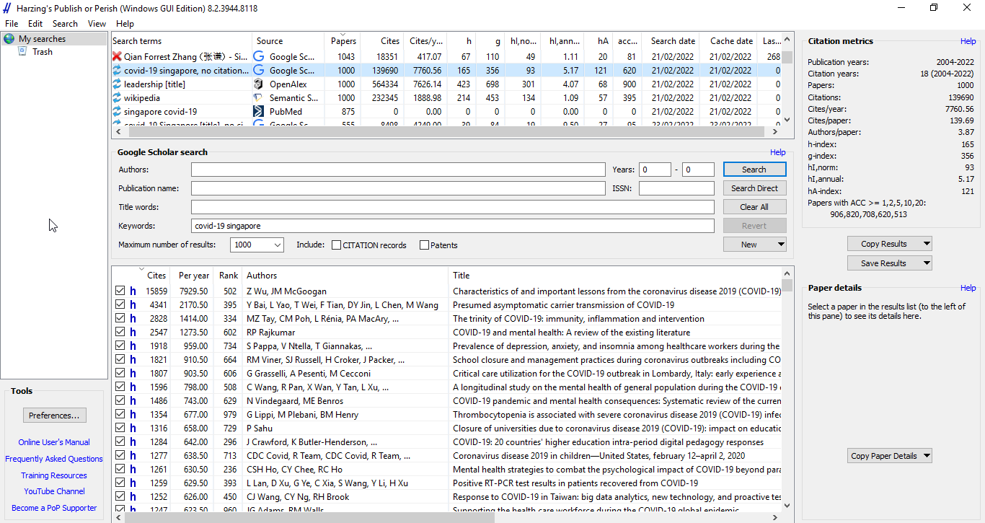Uncheck the Y Bai, L Yao paper checkbox

(120, 305)
